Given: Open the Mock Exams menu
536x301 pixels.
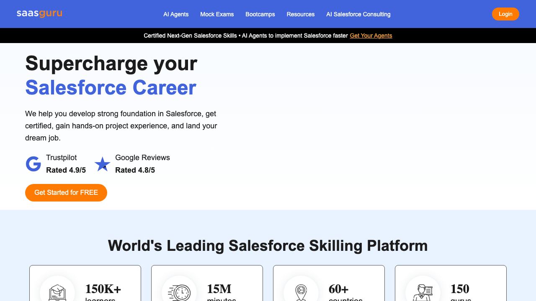Looking at the screenshot, I should (217, 14).
